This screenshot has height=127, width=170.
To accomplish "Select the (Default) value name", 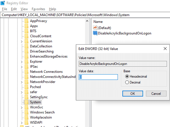I will [105, 28].
